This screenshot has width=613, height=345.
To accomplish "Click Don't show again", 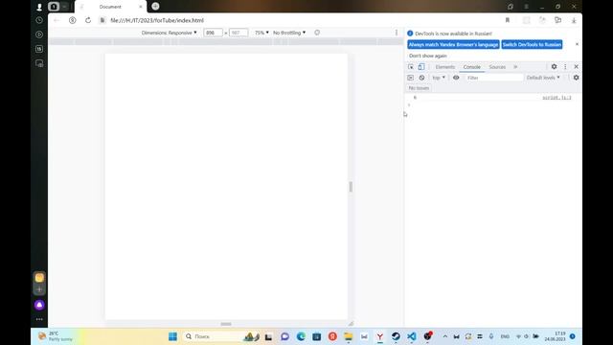I will click(x=428, y=56).
